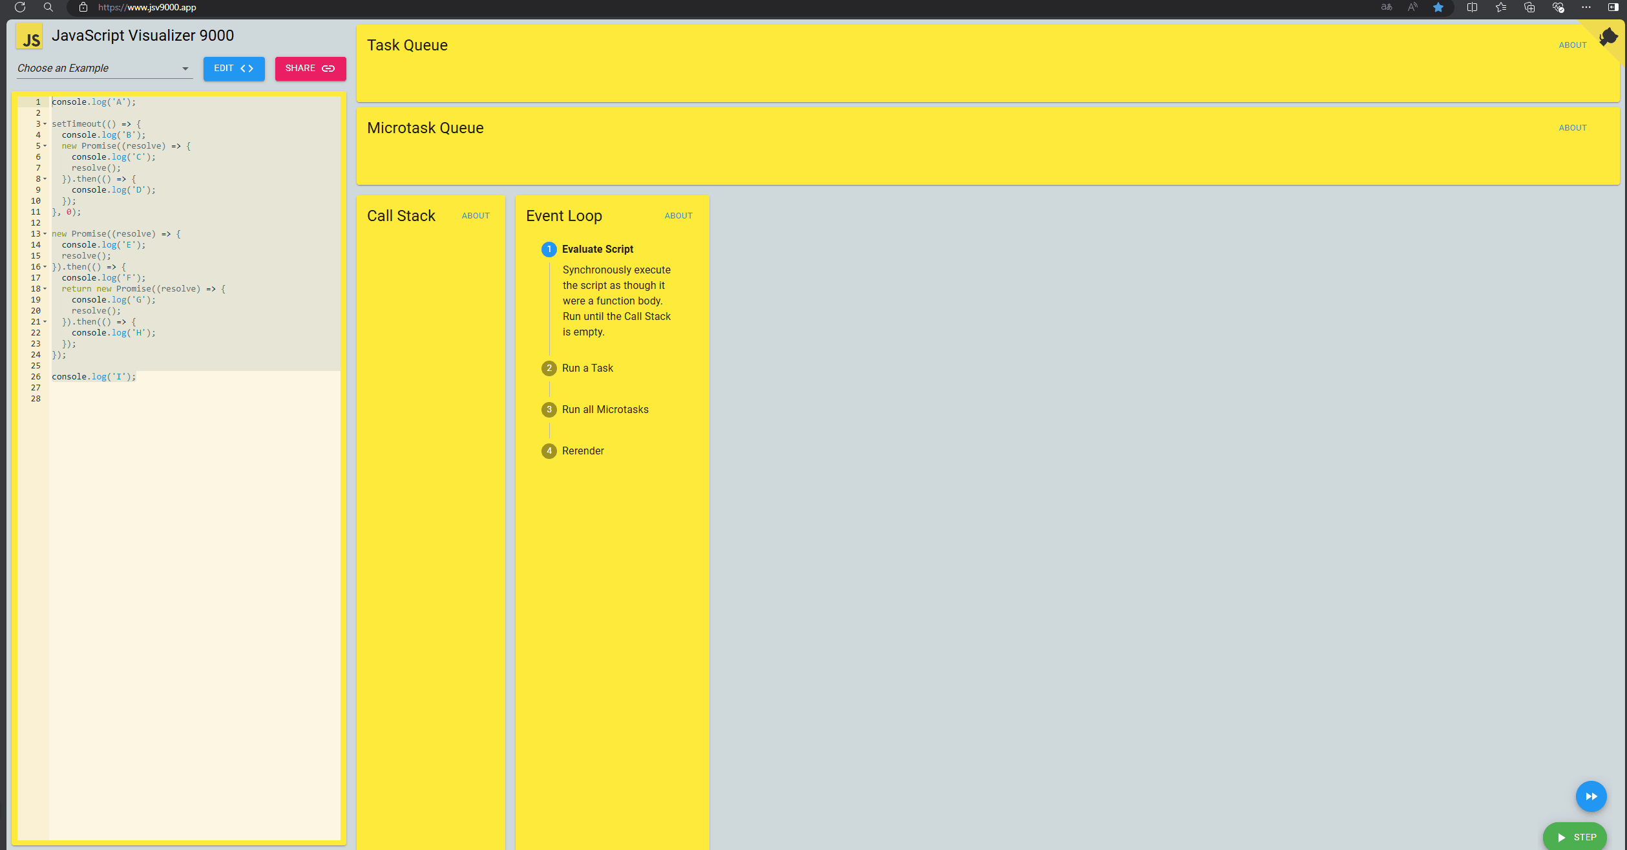Click the browser collections icon
The width and height of the screenshot is (1627, 850).
(x=1529, y=7)
